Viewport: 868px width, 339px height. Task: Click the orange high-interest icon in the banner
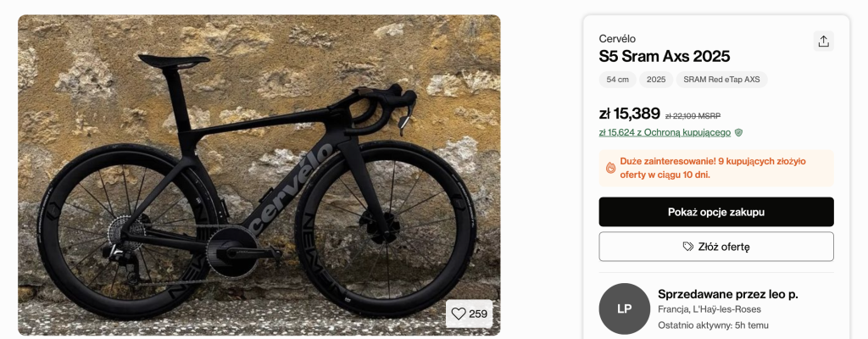click(610, 168)
